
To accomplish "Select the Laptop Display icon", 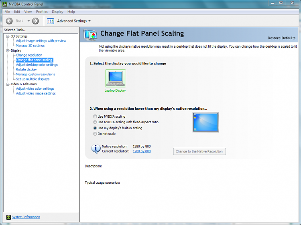I will point(116,78).
